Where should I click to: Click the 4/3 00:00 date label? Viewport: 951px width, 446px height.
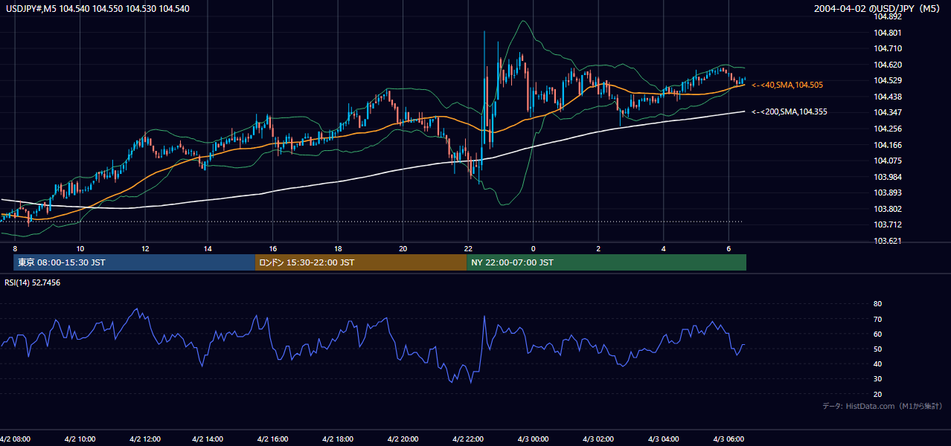533,439
